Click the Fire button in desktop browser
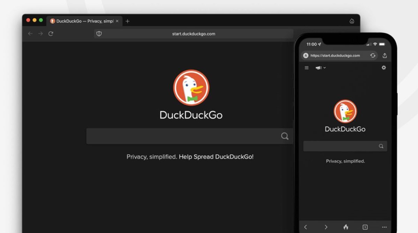This screenshot has height=233, width=418. (x=352, y=21)
